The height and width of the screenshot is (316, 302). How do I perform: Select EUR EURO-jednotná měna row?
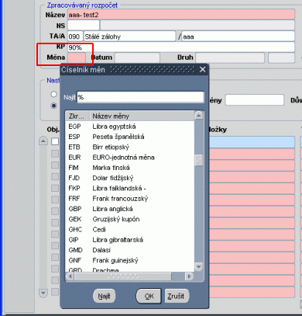coord(130,158)
